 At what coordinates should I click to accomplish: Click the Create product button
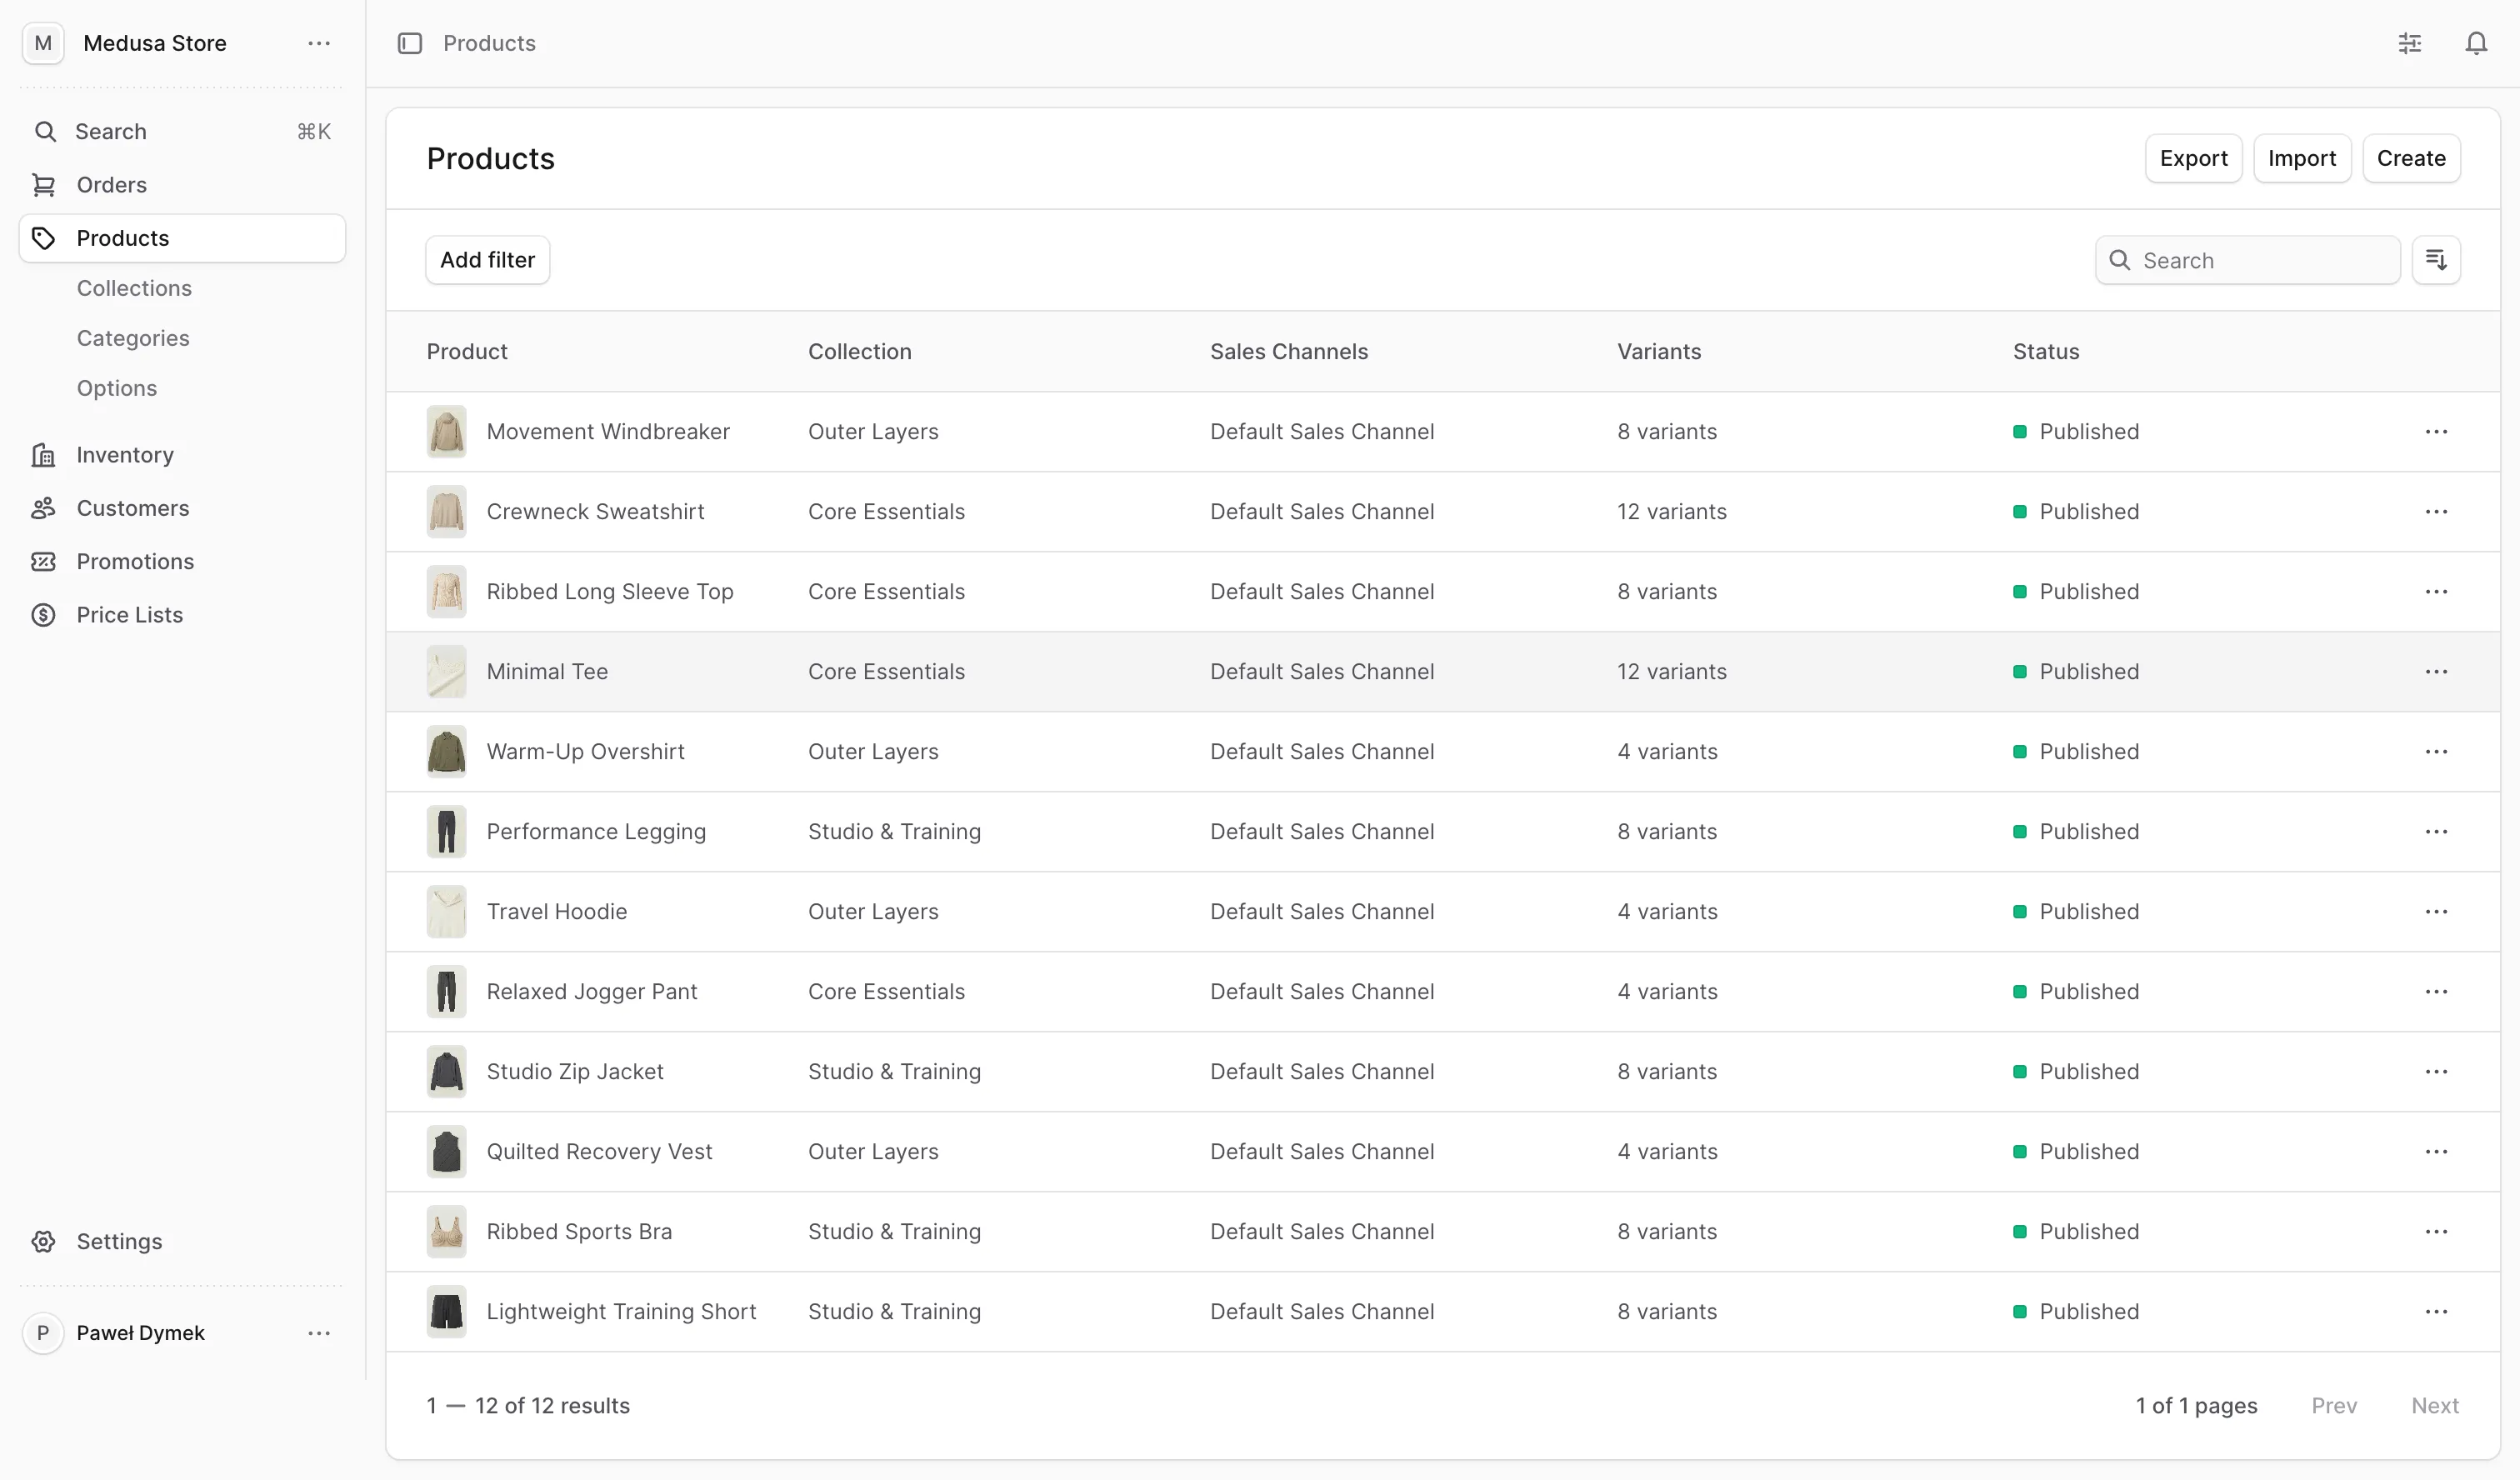2411,158
